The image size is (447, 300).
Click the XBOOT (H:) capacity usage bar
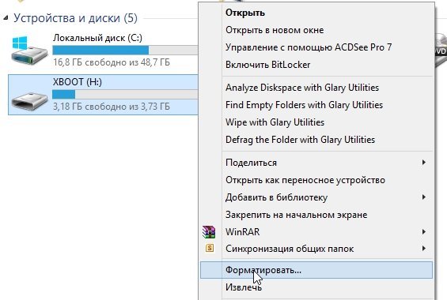pyautogui.click(x=125, y=95)
